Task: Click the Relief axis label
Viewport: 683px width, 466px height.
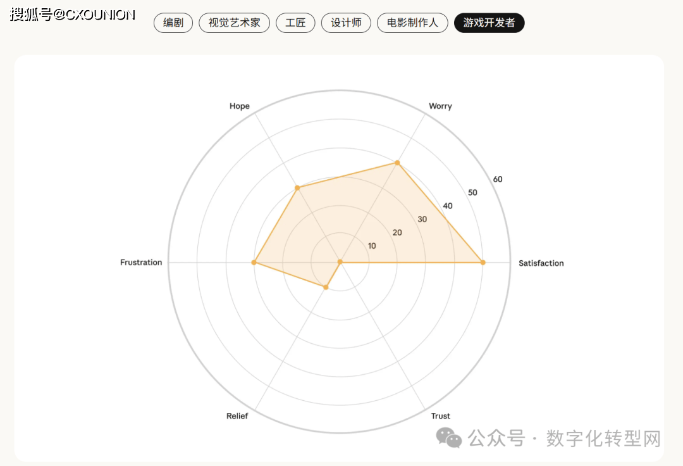Action: pos(237,416)
